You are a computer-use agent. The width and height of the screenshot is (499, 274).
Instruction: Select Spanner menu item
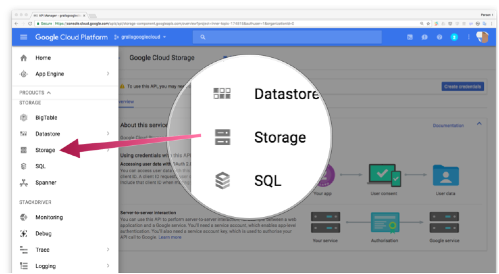46,183
